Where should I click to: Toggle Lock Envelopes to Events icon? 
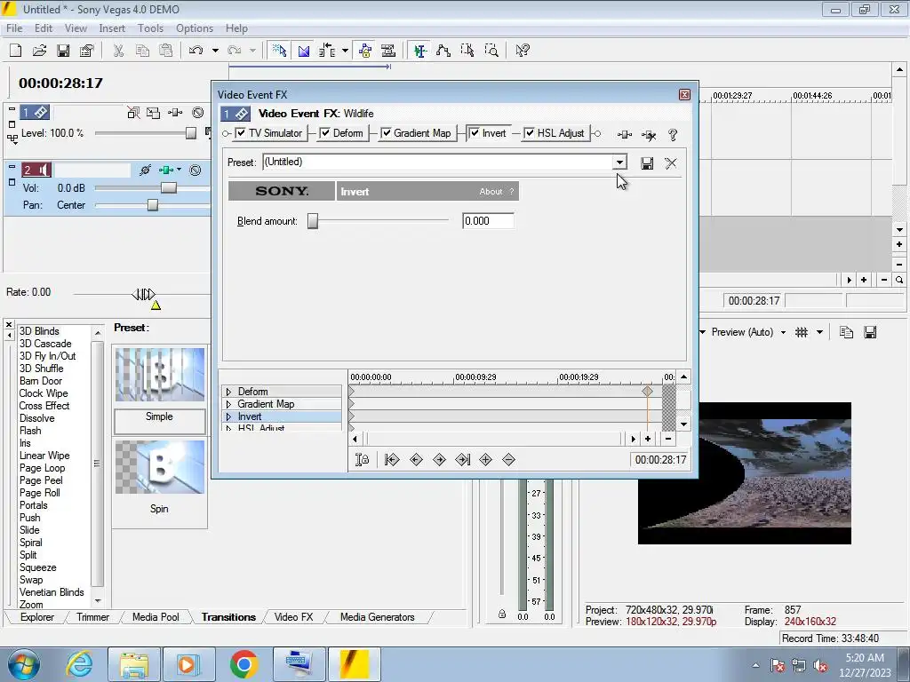(x=365, y=51)
